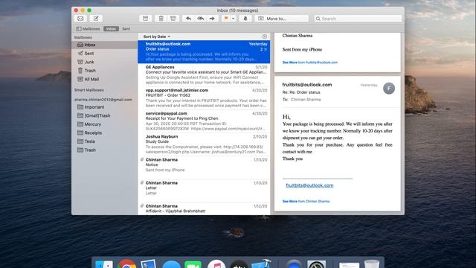476x268 pixels.
Task: Open the Tesla folder
Action: click(104, 141)
